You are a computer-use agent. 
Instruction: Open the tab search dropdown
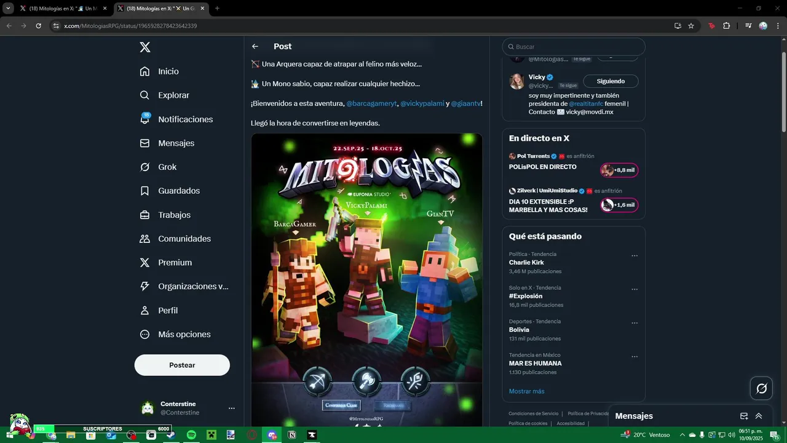click(x=8, y=9)
